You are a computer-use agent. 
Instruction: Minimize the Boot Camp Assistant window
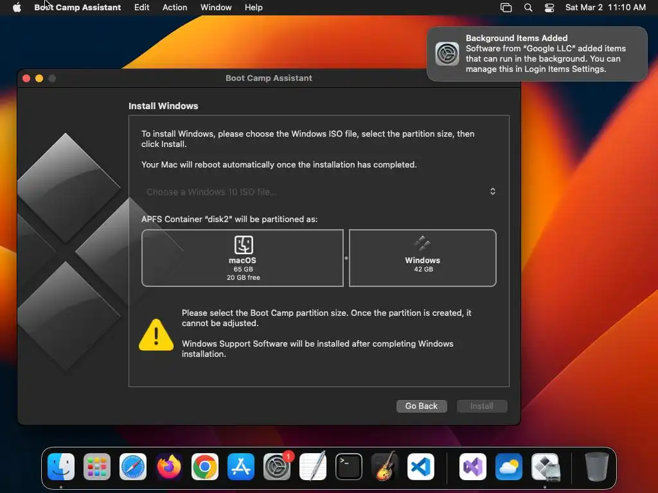(39, 78)
